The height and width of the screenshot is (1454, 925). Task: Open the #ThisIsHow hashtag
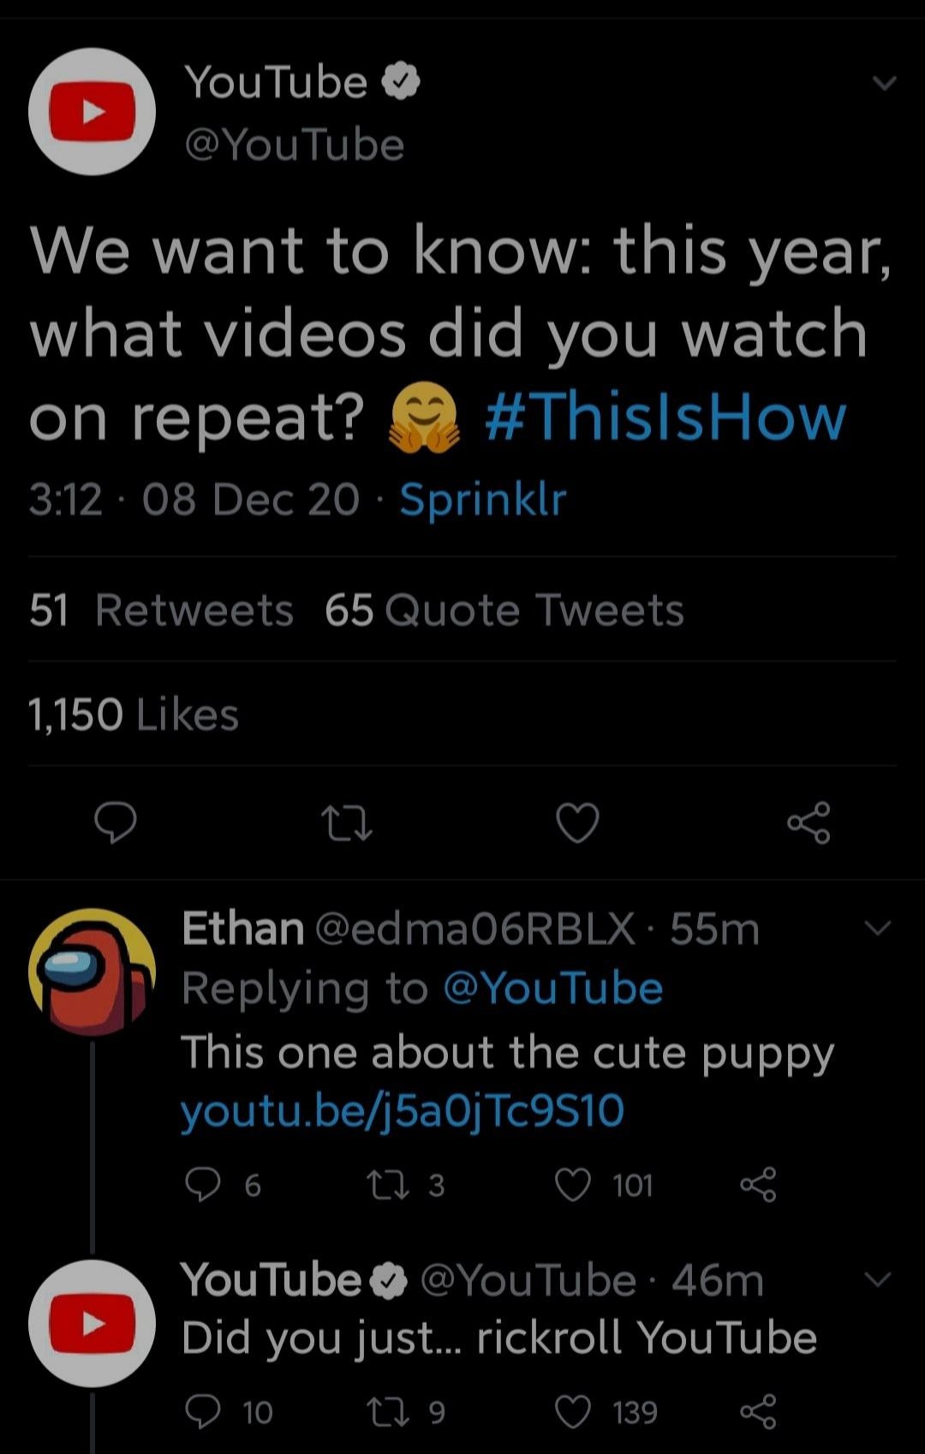[665, 417]
